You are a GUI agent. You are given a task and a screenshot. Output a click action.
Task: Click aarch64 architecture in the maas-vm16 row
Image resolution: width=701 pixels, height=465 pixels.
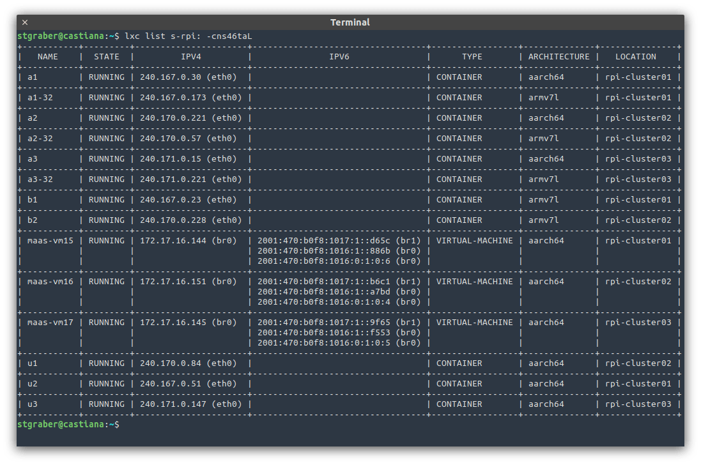tap(546, 282)
